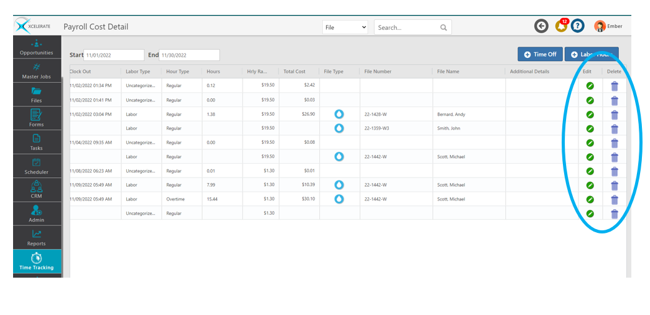
Task: Click water drop icon for file 22-1359-W3
Action: pos(339,128)
